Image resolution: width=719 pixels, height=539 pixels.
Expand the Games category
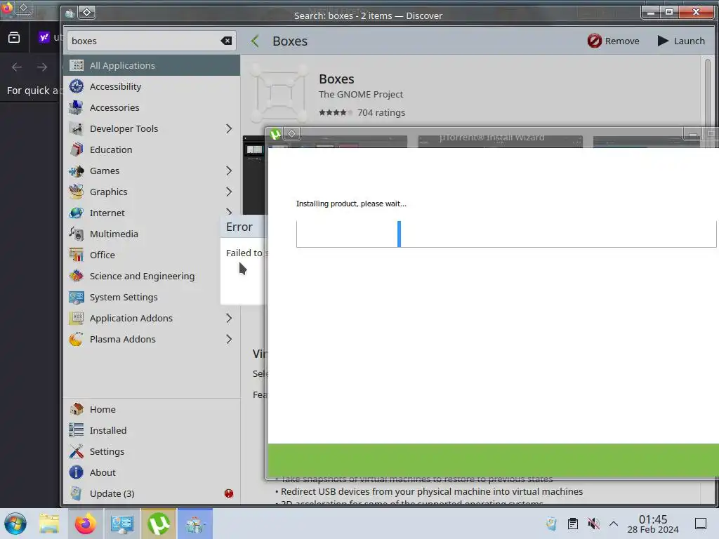click(x=229, y=171)
